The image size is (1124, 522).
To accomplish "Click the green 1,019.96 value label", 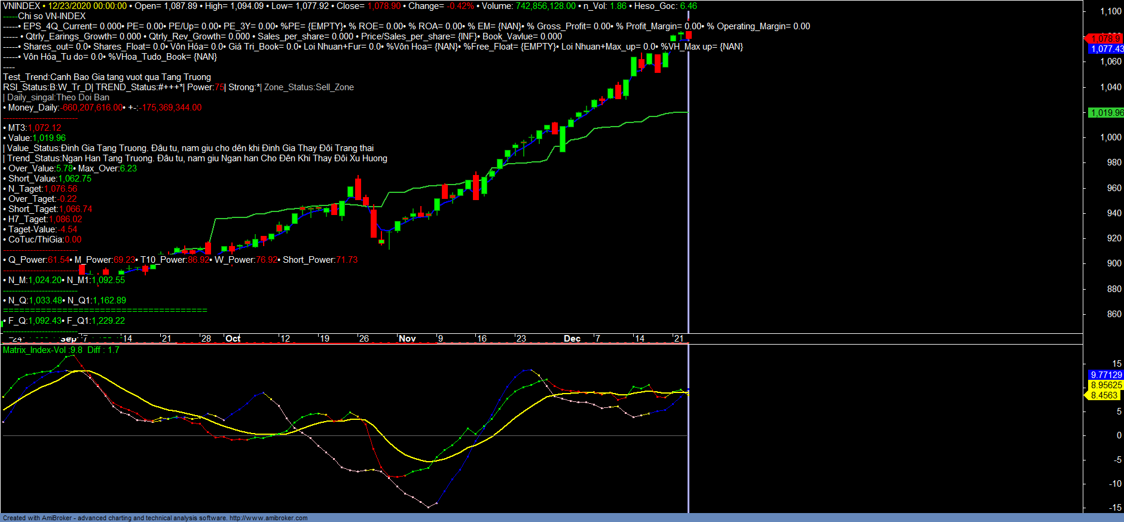I will click(1106, 113).
